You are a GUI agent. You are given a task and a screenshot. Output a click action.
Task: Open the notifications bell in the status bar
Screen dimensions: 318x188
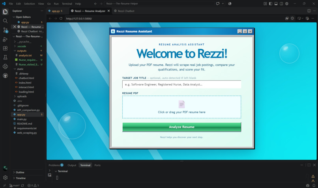pyautogui.click(x=314, y=185)
